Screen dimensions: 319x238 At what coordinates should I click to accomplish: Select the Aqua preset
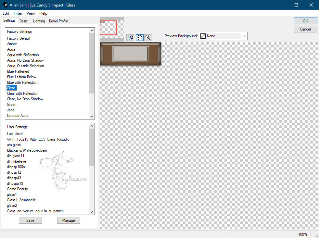[x=11, y=49]
